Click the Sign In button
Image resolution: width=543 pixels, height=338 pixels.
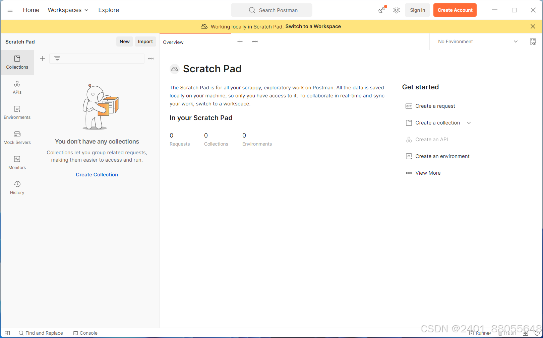point(417,10)
